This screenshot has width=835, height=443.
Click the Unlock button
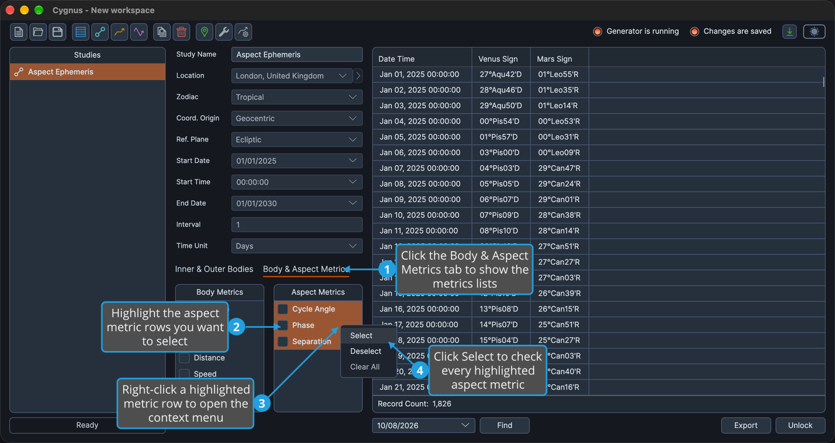pyautogui.click(x=800, y=425)
